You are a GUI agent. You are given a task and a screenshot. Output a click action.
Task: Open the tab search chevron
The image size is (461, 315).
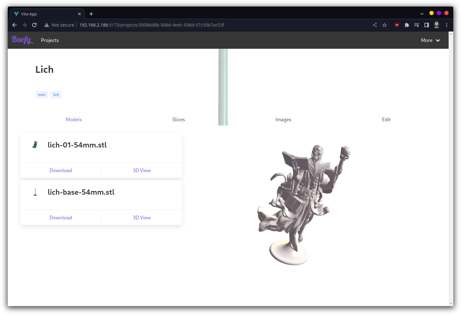[422, 14]
